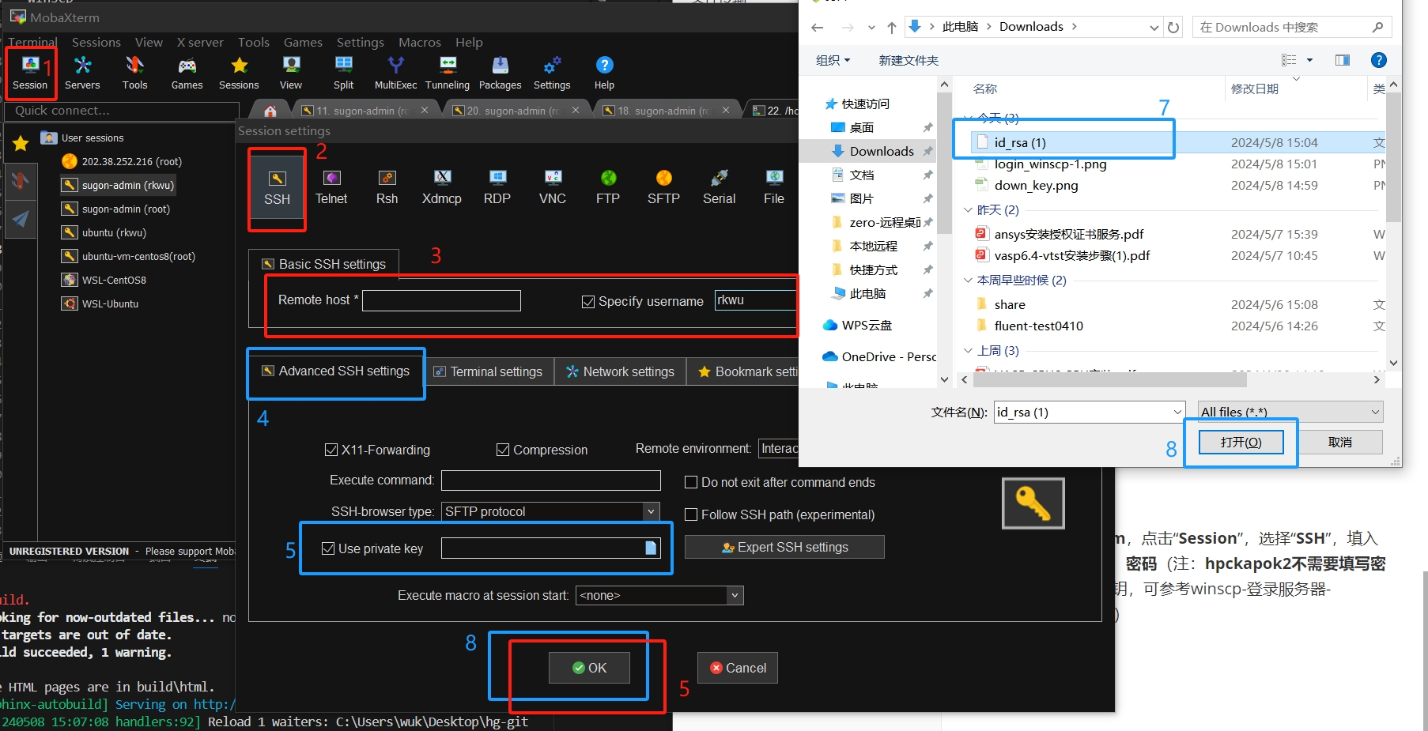Screen dimensions: 1428x731
Task: Open the SSH-browser type dropdown
Action: point(651,511)
